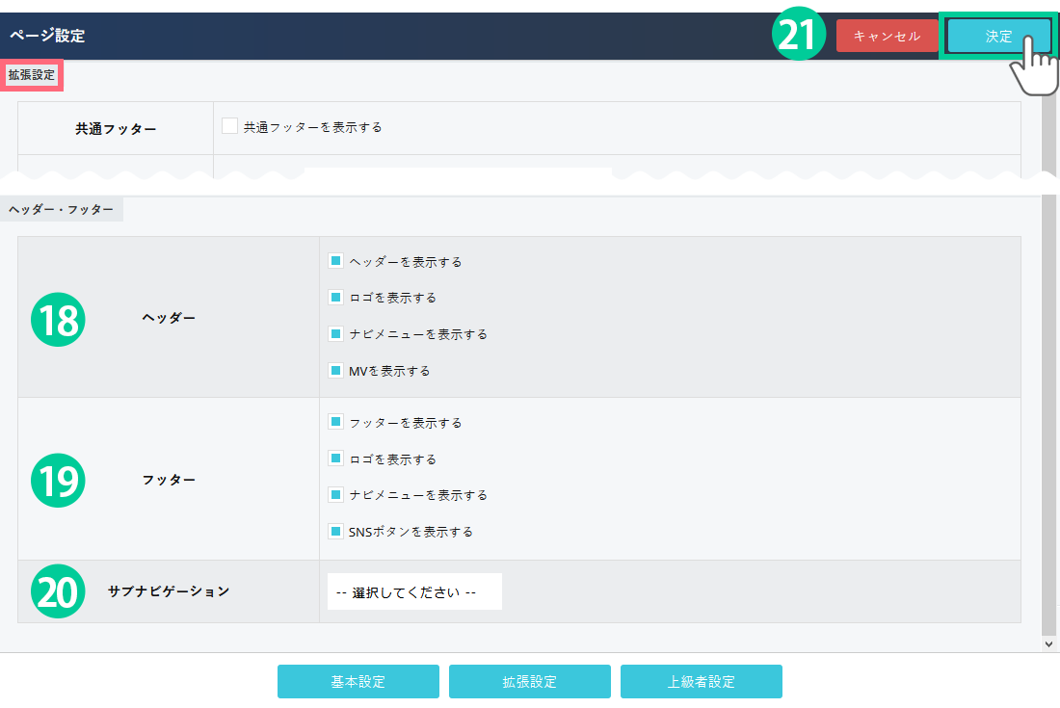Screen dimensions: 1060x708
Task: Click the green number 18 badge
Action: pyautogui.click(x=59, y=319)
